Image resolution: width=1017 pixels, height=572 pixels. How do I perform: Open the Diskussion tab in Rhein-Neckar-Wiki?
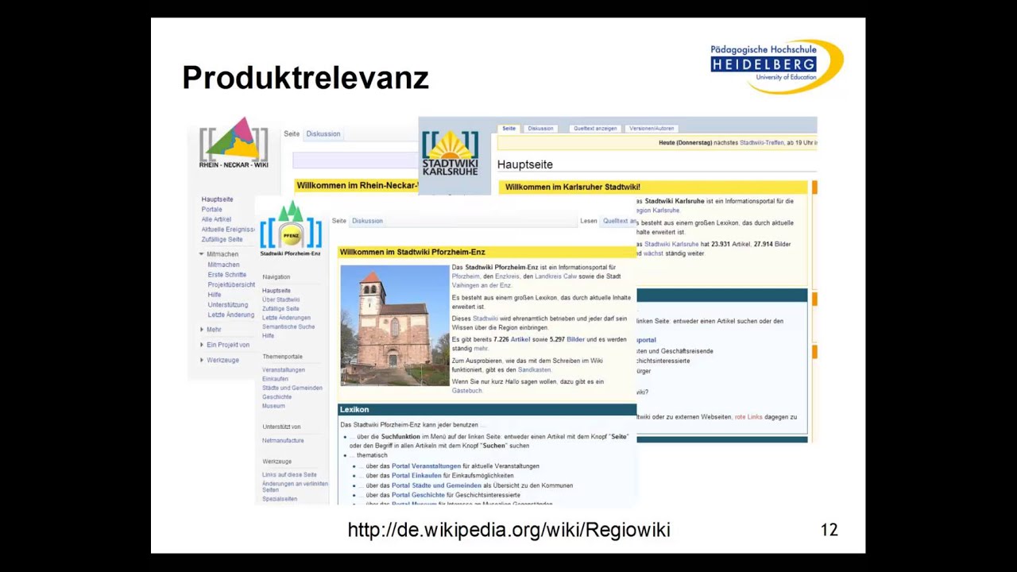(x=323, y=133)
